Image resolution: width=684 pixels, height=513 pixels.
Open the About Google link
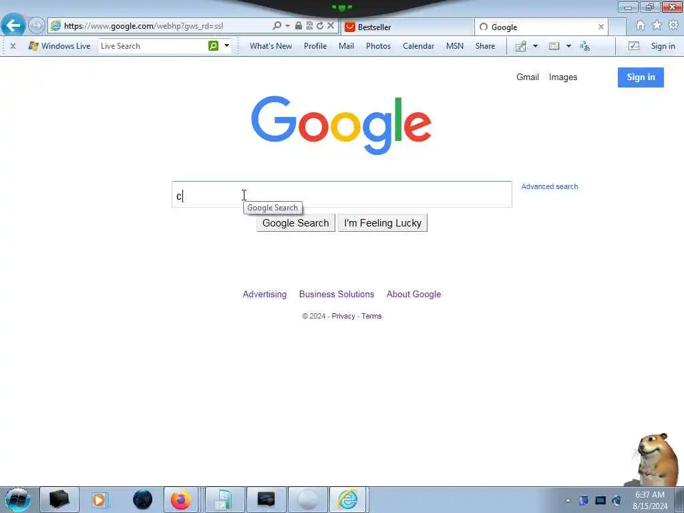tap(413, 294)
